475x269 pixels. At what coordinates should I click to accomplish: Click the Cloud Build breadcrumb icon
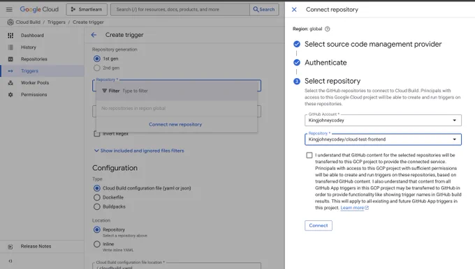(x=10, y=22)
